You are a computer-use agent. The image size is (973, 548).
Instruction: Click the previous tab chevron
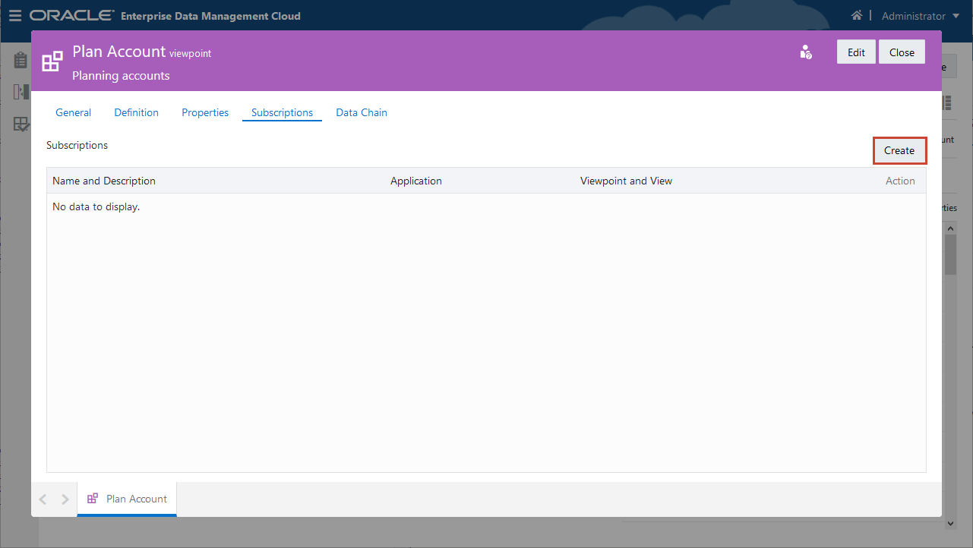pos(43,499)
